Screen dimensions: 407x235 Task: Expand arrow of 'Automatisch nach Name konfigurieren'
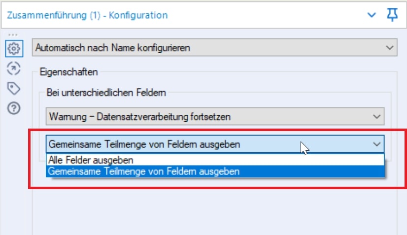[390, 48]
